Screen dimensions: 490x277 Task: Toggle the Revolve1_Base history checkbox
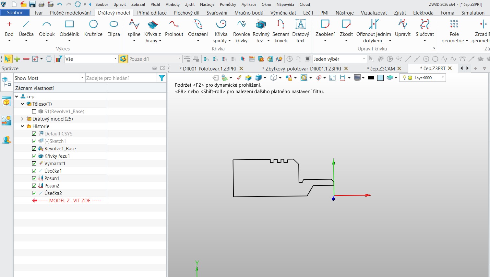click(x=34, y=149)
